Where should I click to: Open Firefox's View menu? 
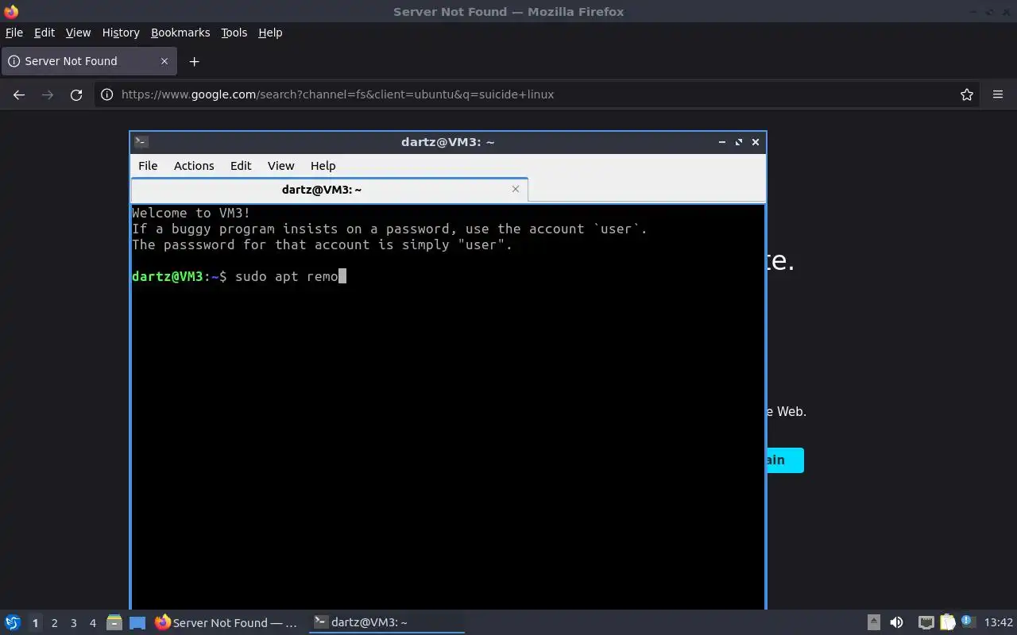(78, 33)
